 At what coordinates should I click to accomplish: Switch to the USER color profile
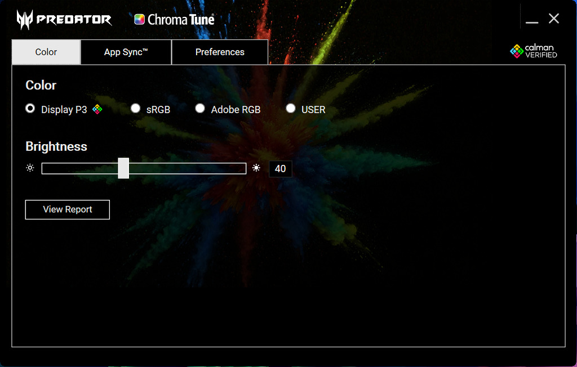pyautogui.click(x=291, y=109)
